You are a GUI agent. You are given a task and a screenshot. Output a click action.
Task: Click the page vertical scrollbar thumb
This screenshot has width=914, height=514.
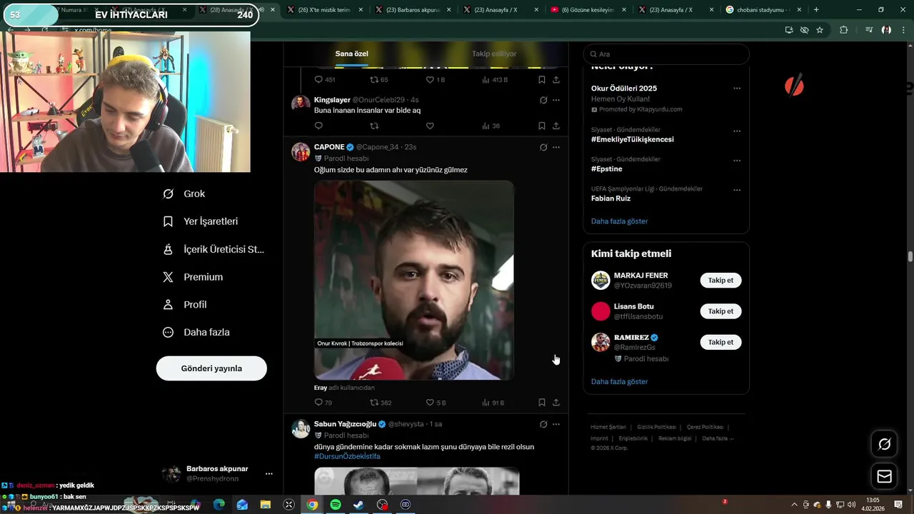[x=910, y=257]
